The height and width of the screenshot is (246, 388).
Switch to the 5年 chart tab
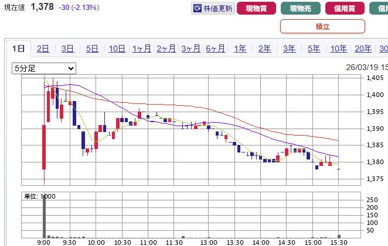point(314,48)
